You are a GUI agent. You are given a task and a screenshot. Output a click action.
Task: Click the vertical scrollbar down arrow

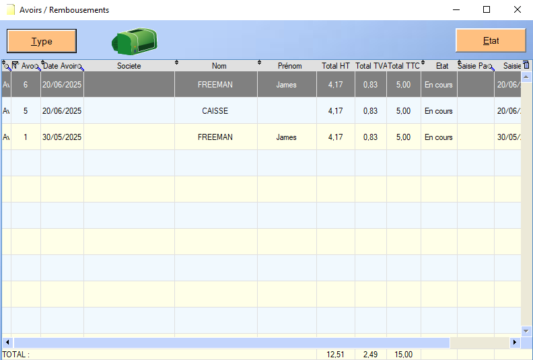pos(527,330)
